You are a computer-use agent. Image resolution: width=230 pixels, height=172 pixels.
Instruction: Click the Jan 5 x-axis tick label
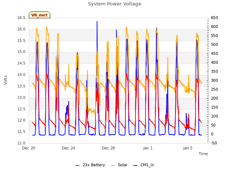188,148
